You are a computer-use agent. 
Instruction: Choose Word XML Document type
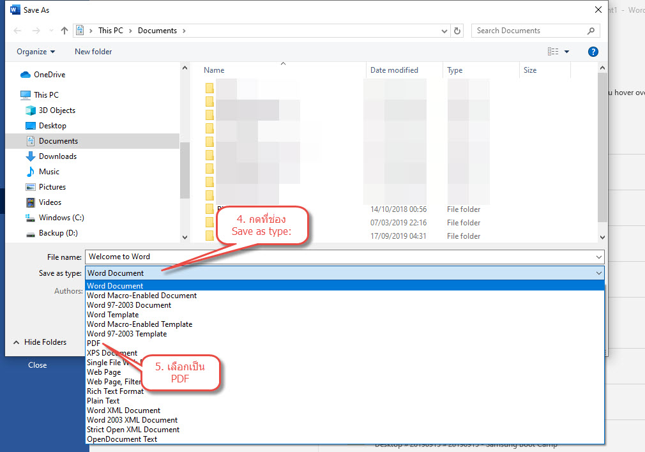click(x=345, y=410)
